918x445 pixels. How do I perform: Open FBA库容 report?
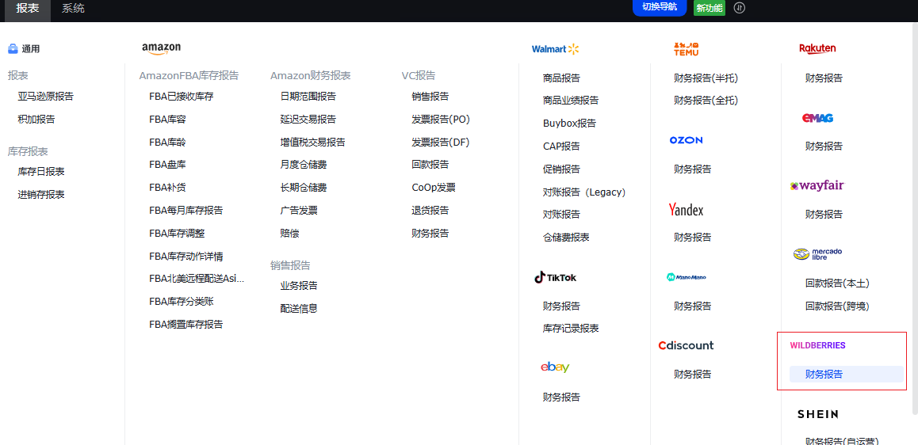click(167, 120)
